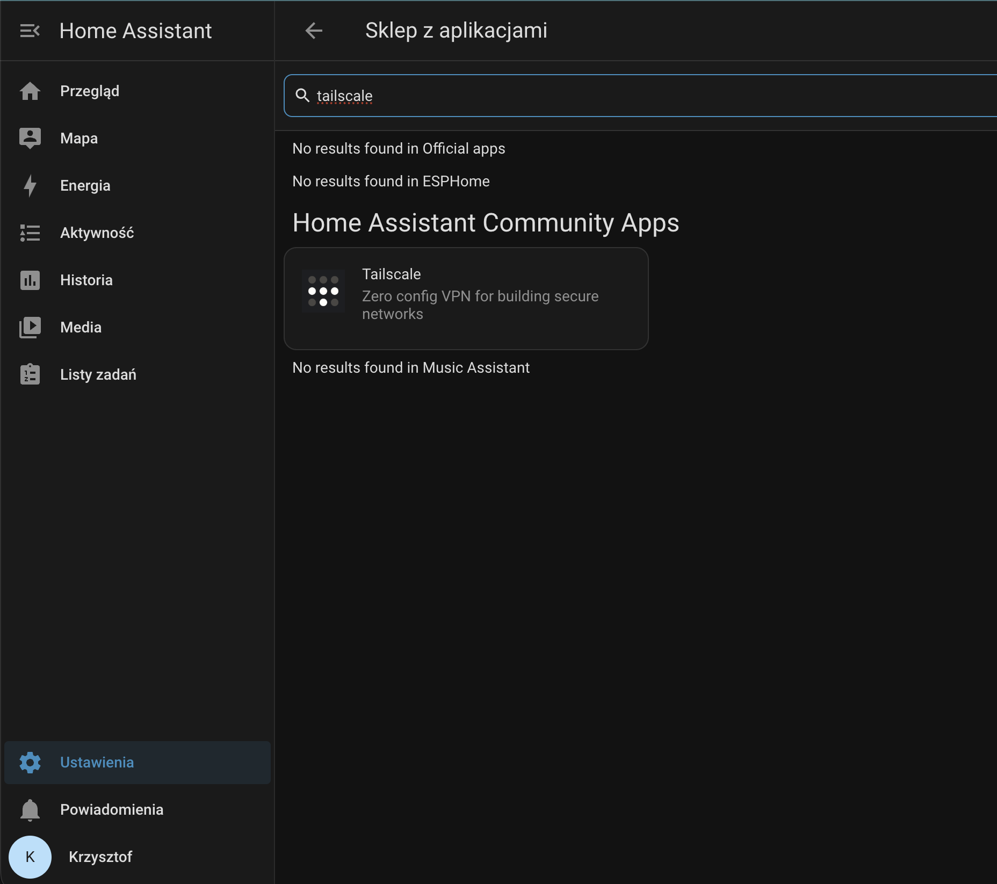Click the Tailscale dotted logo
The image size is (997, 884).
coord(323,291)
